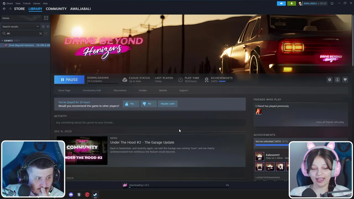This screenshot has height=199, width=354.
Task: Sort by recent activity clock icon
Action: click(43, 27)
